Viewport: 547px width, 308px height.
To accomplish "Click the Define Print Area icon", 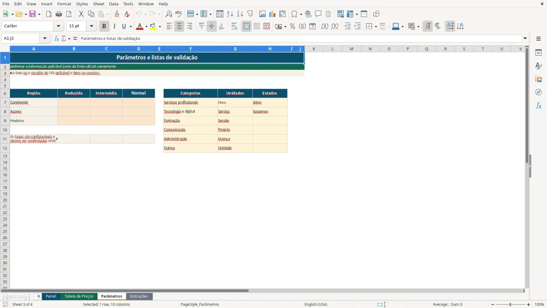I will tap(340, 14).
